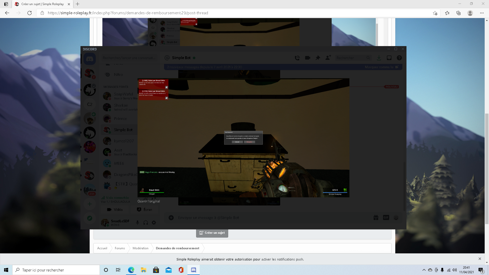Open MEE6 direct message
This screenshot has width=489, height=275.
click(119, 163)
